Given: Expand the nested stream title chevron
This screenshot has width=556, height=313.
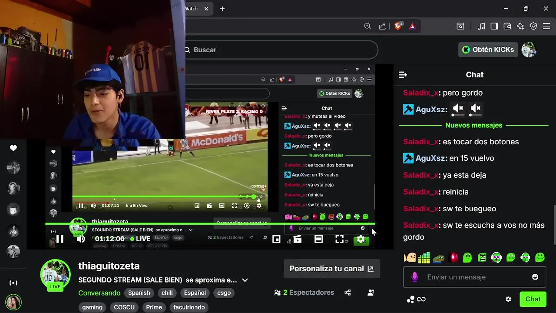Looking at the screenshot, I should coord(191,230).
